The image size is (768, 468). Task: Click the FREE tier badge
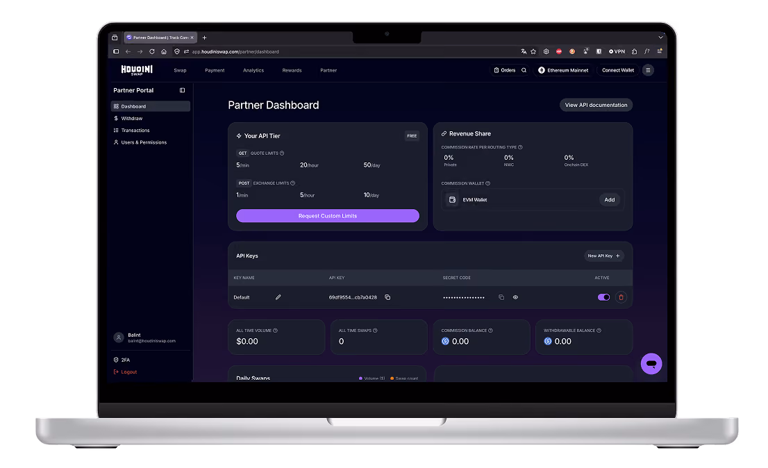point(412,135)
